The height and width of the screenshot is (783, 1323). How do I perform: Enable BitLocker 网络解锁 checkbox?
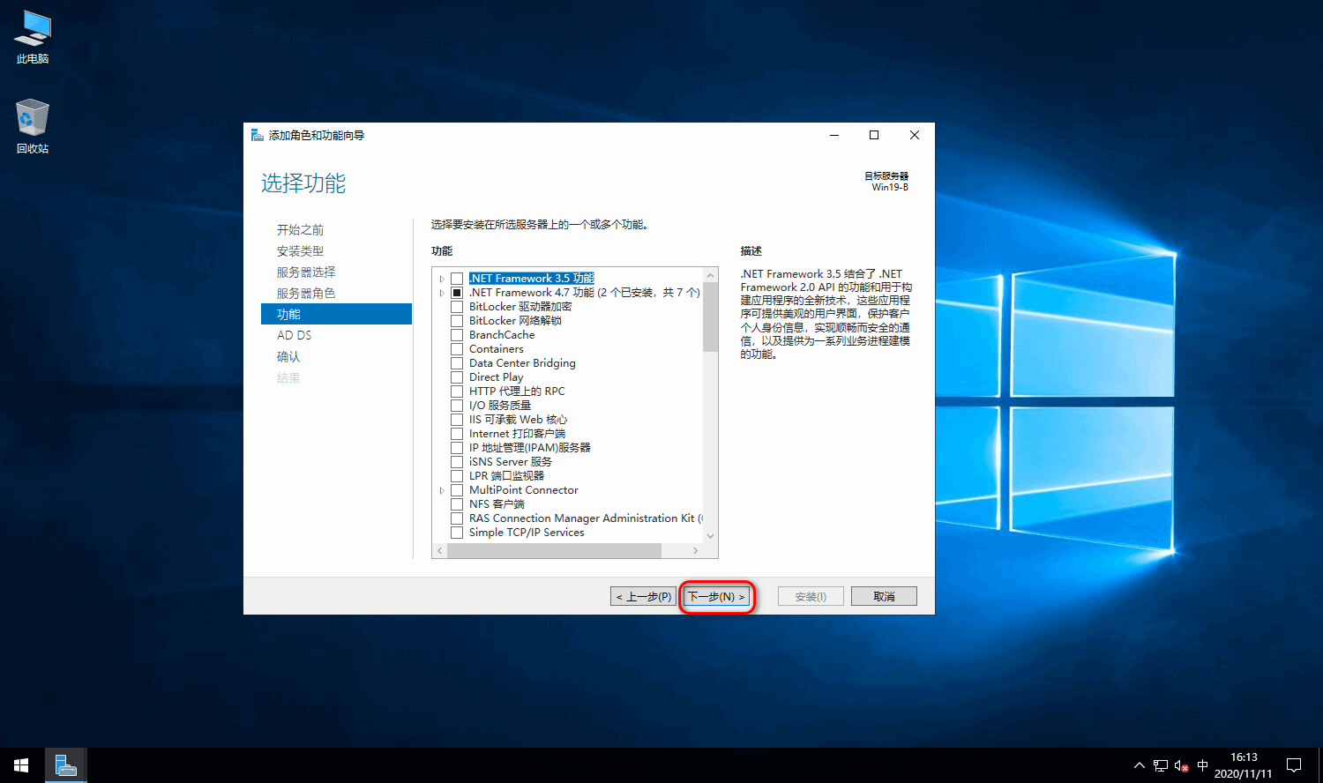point(457,321)
